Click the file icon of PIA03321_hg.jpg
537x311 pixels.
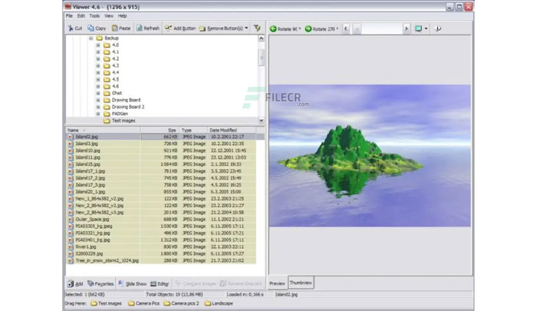coord(70,233)
